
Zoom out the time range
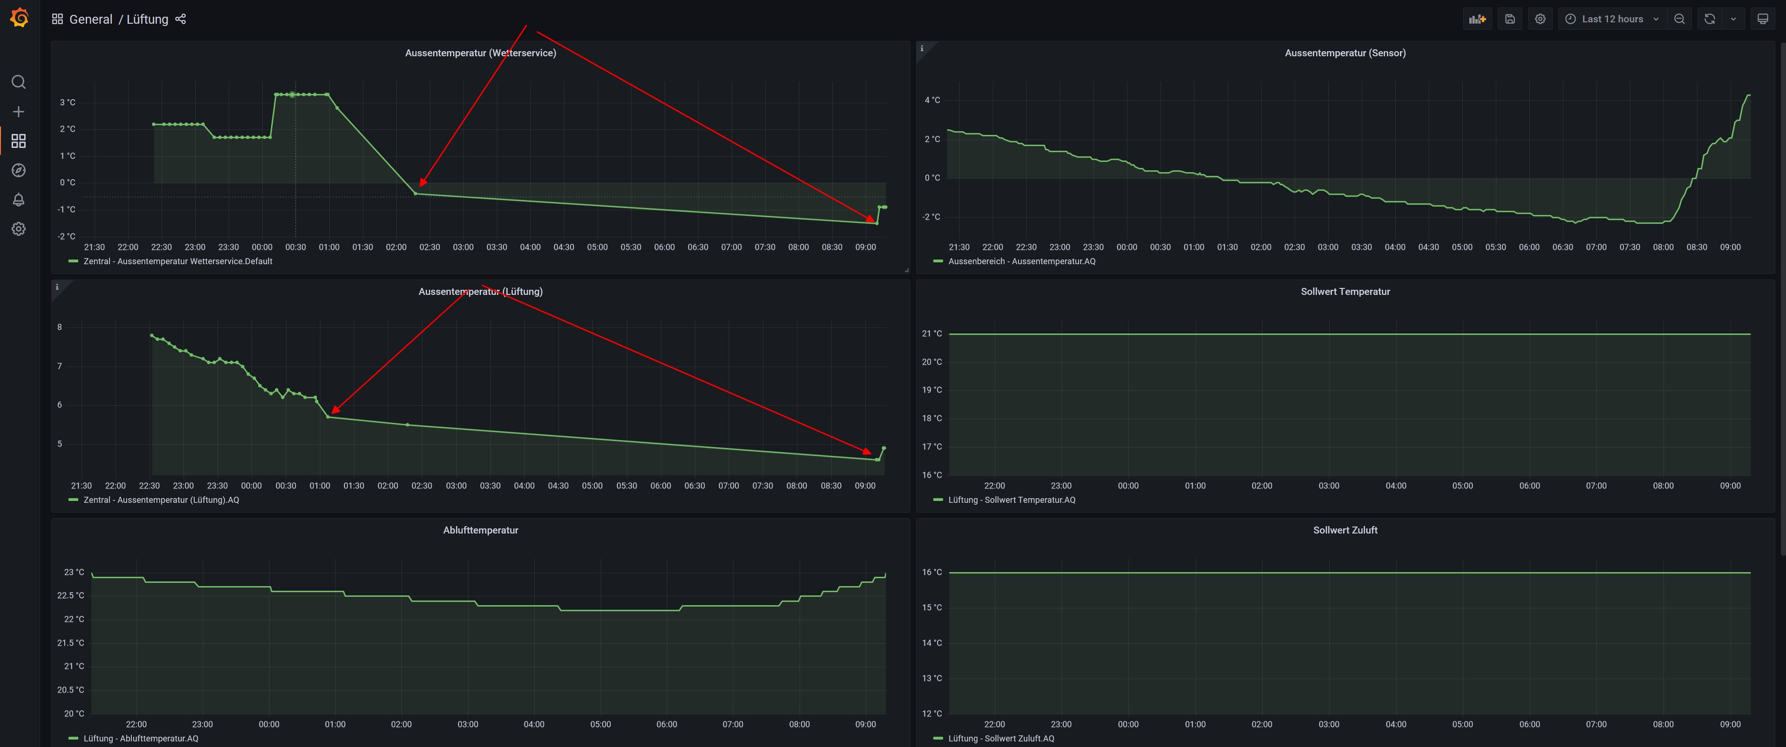pyautogui.click(x=1679, y=20)
